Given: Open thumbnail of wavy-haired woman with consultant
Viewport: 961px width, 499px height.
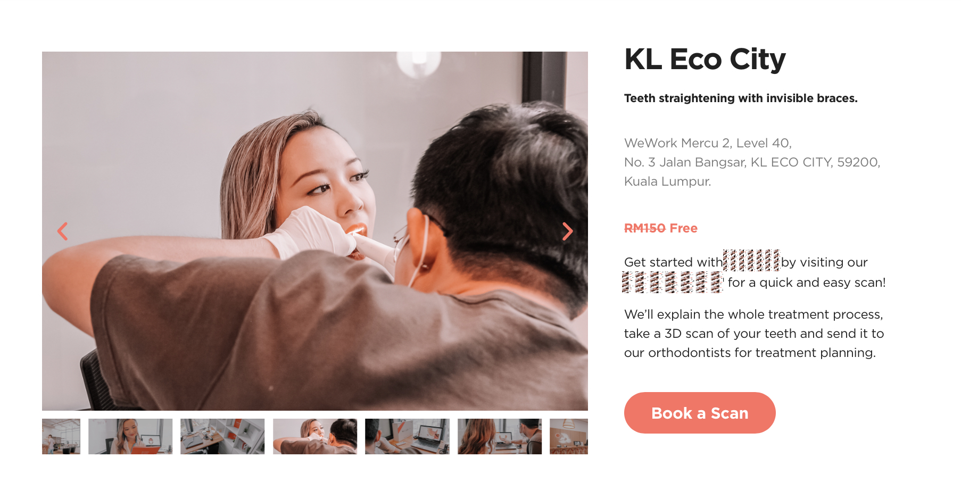Looking at the screenshot, I should [x=500, y=436].
